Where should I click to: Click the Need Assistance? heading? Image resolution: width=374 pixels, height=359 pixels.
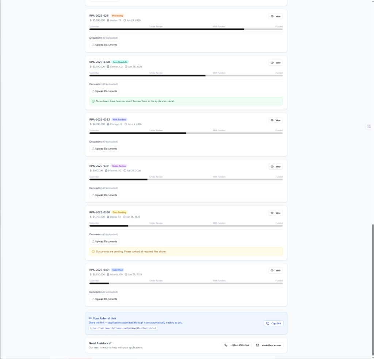tap(100, 343)
